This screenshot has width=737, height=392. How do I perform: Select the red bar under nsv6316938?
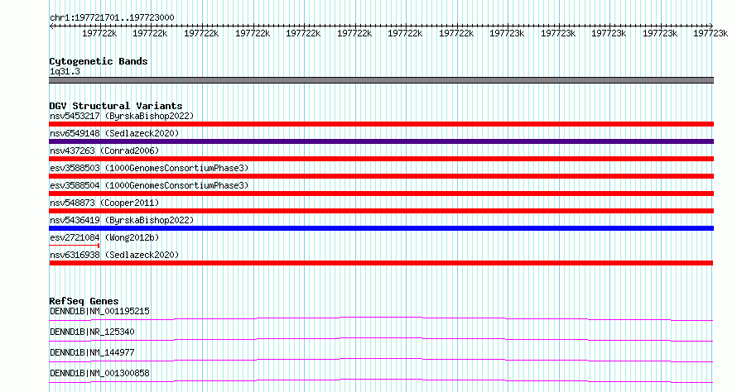pos(381,263)
